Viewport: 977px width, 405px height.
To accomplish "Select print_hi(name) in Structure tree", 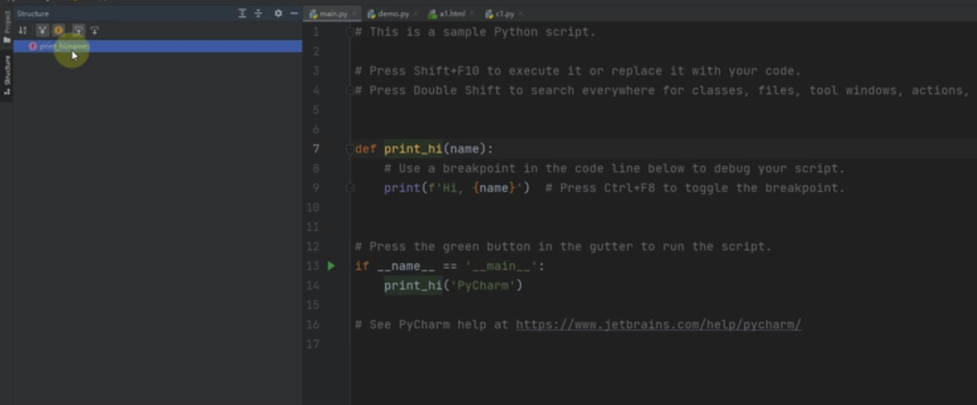I will click(x=158, y=46).
